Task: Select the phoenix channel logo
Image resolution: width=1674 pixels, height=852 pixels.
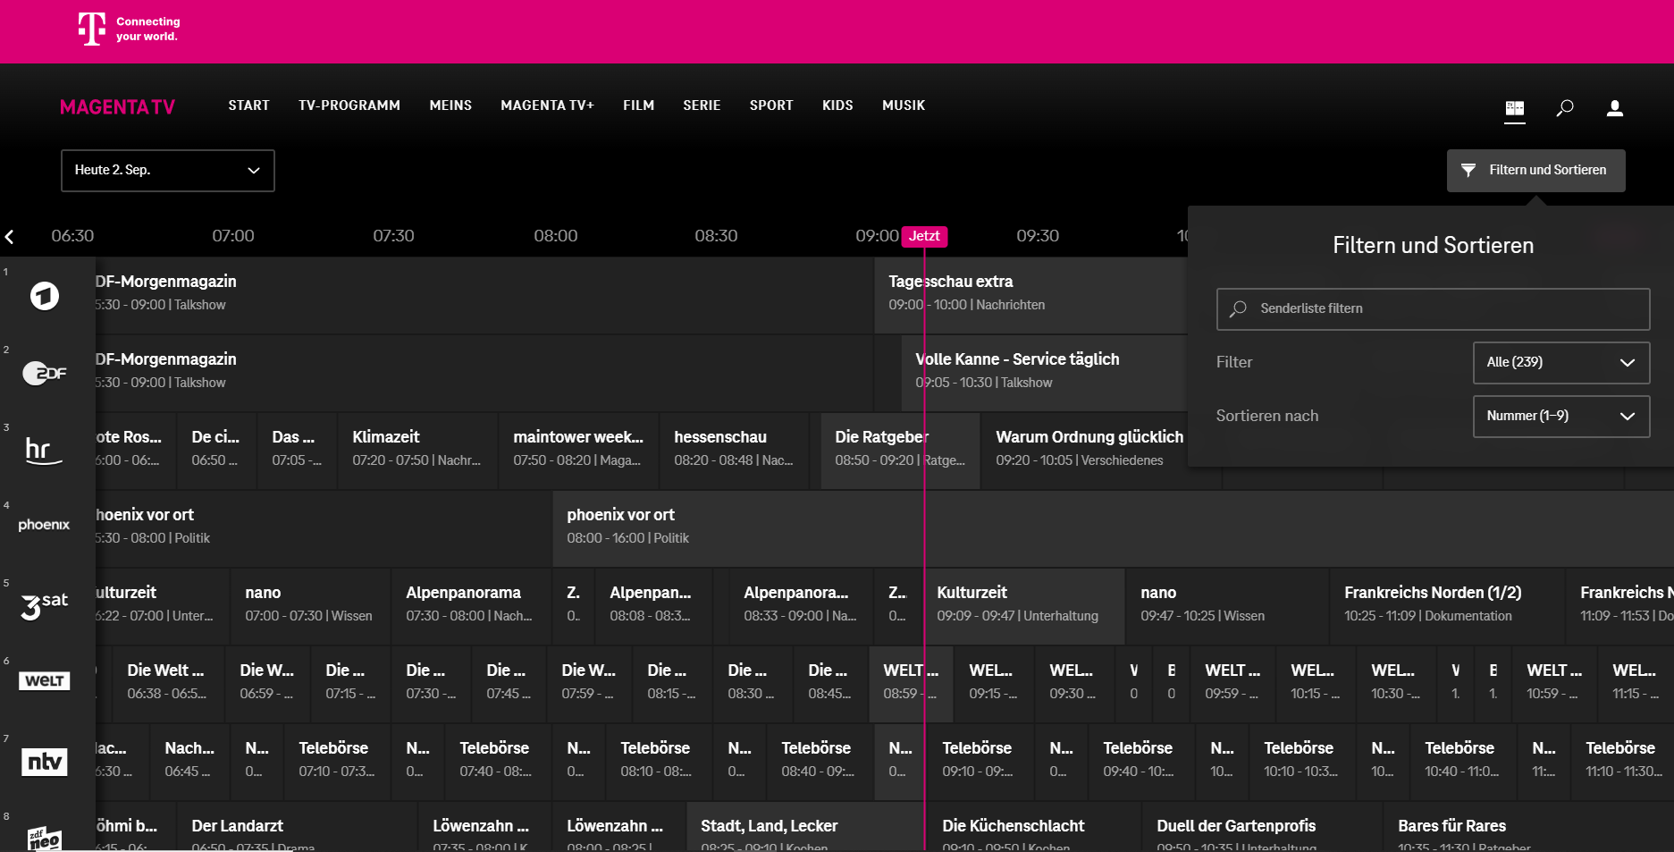Action: coord(44,525)
